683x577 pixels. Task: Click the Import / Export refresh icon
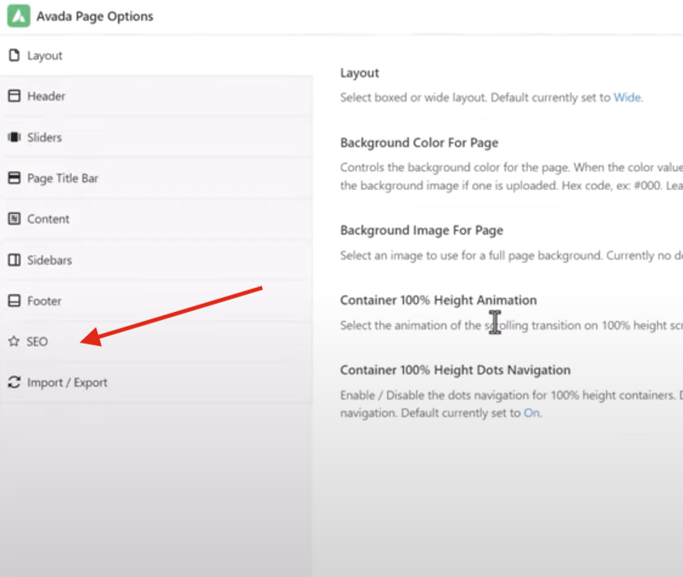pos(15,382)
